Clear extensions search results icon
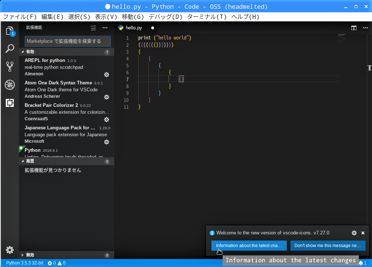Screen dimensions: 372x267 [93, 28]
